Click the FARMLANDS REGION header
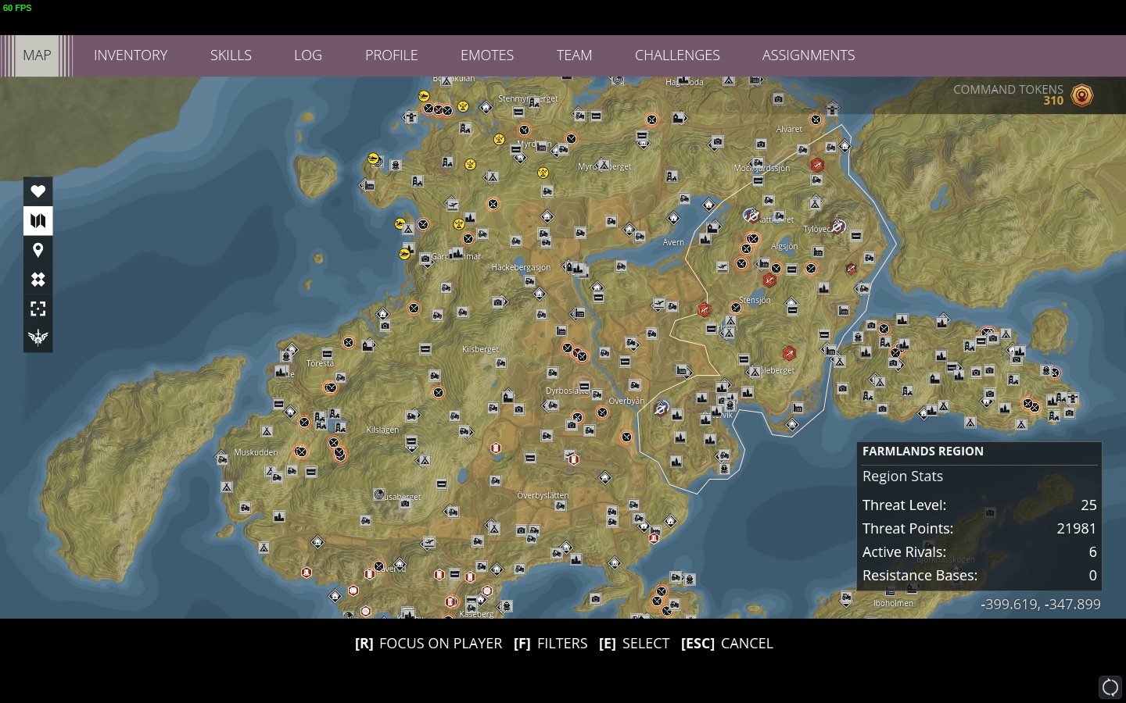Image resolution: width=1126 pixels, height=703 pixels. click(x=923, y=451)
